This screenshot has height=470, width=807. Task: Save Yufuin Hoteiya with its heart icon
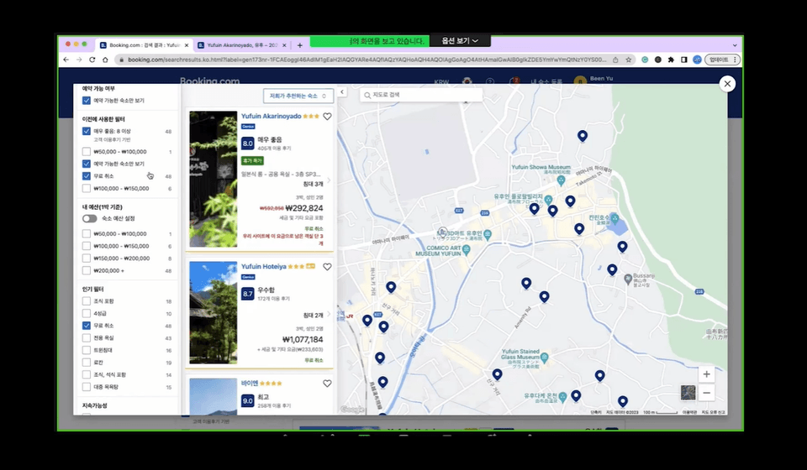point(327,267)
